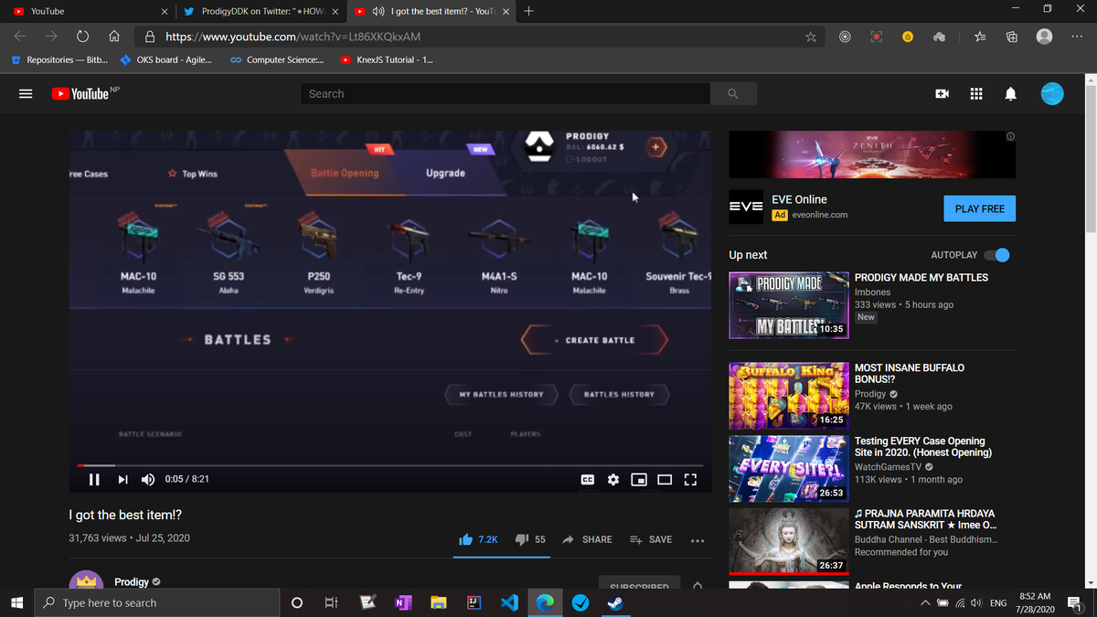Save the video to a playlist
The image size is (1097, 617).
(x=651, y=539)
